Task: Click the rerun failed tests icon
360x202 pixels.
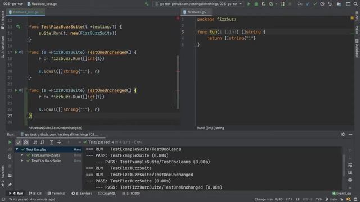Action: pos(10,150)
